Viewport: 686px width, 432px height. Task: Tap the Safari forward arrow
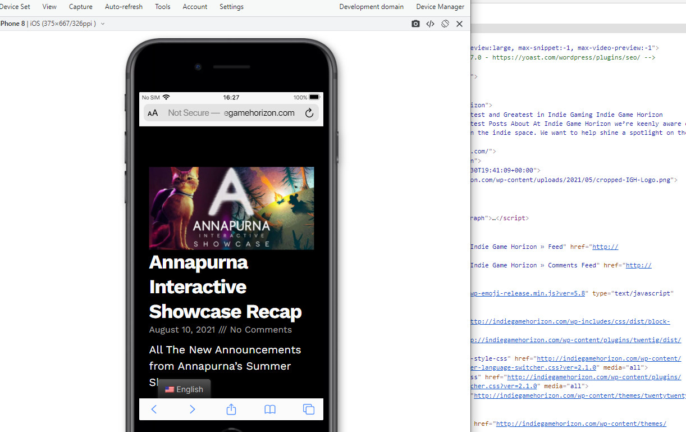point(192,409)
